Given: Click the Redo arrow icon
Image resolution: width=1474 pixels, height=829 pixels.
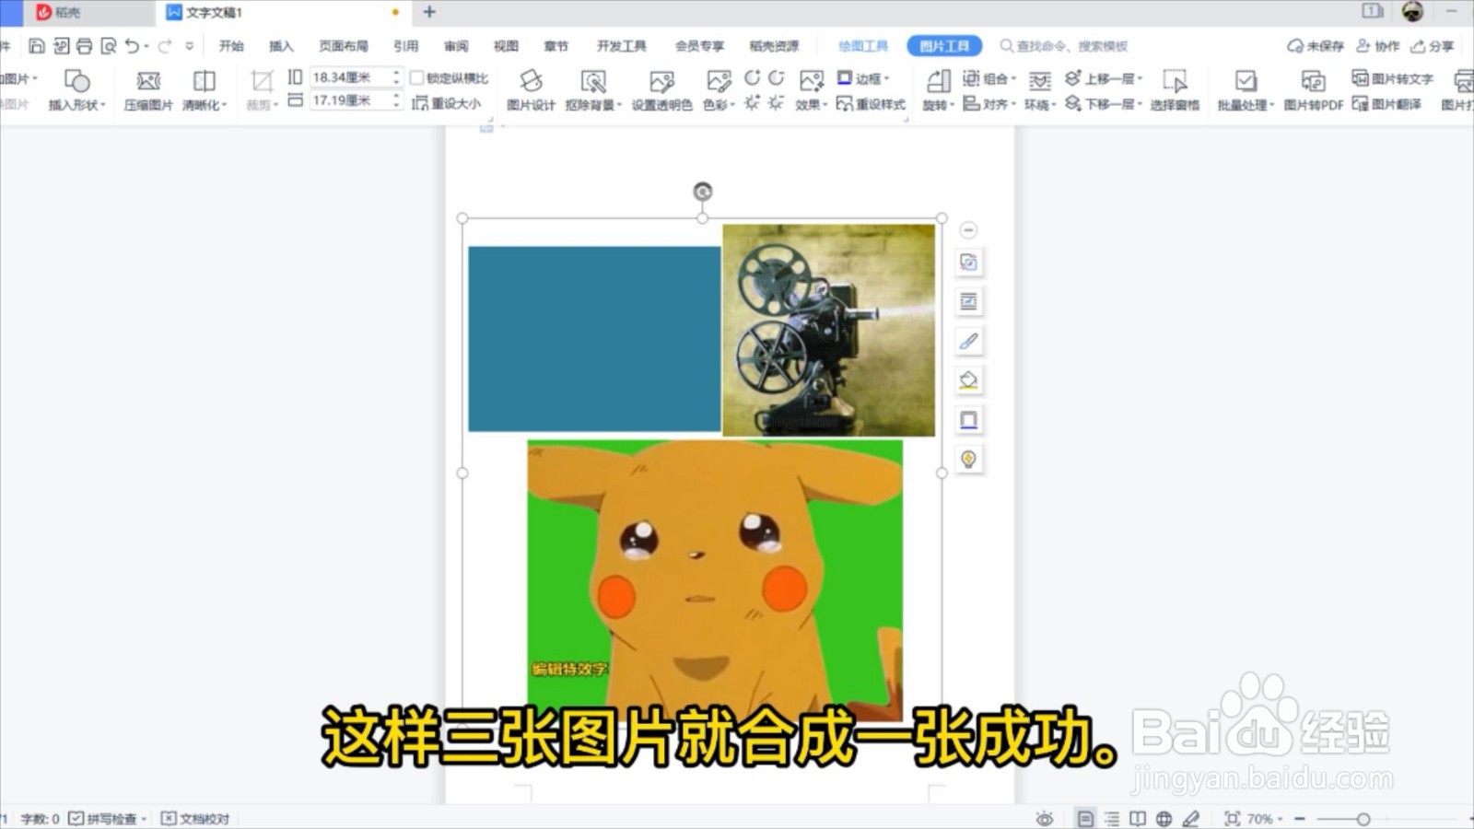Looking at the screenshot, I should tap(165, 46).
